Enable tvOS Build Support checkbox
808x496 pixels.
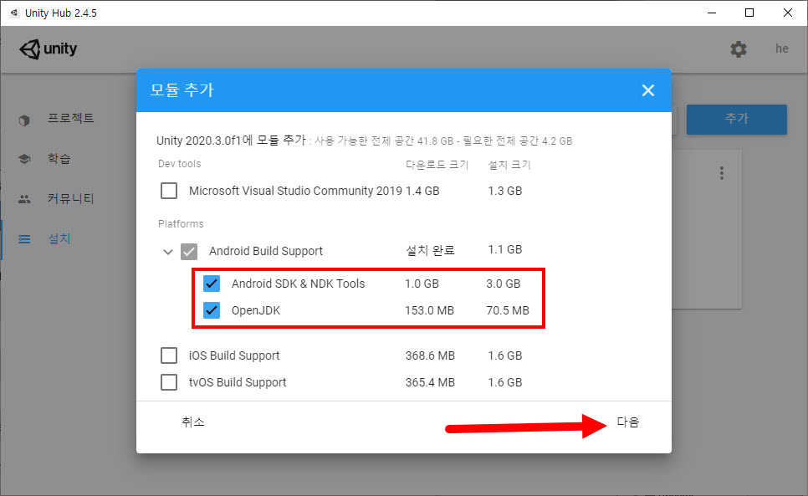[x=169, y=382]
